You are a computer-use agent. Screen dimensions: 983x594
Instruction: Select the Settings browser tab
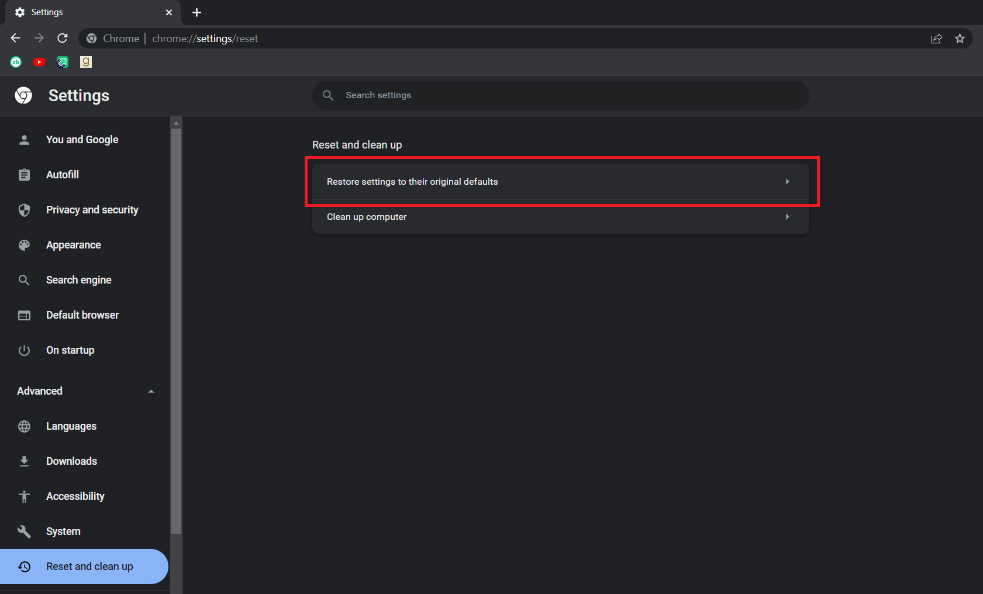click(93, 12)
